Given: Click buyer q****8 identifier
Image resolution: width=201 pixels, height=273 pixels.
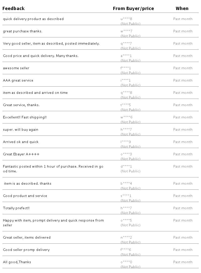Looking at the screenshot, I should [126, 93].
